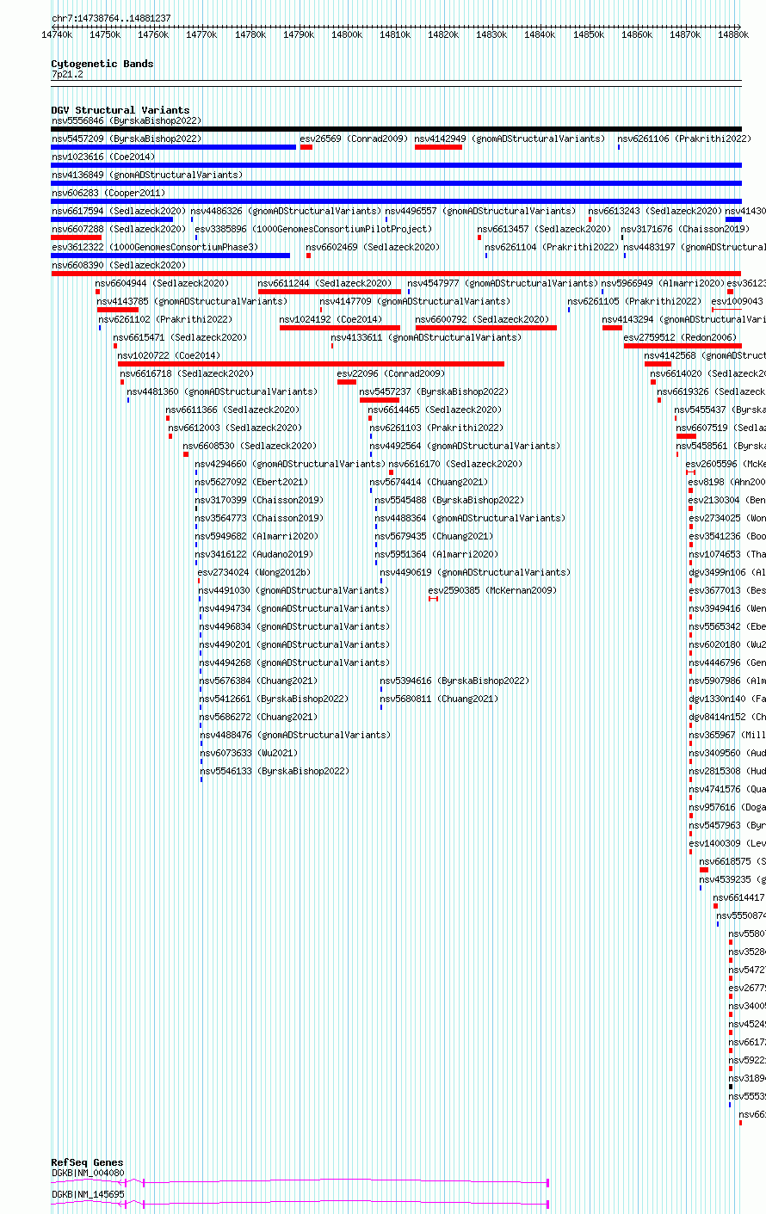Click nsv5394616 (ByrskaBishop2022) label
766x1214 pixels.
(x=454, y=681)
